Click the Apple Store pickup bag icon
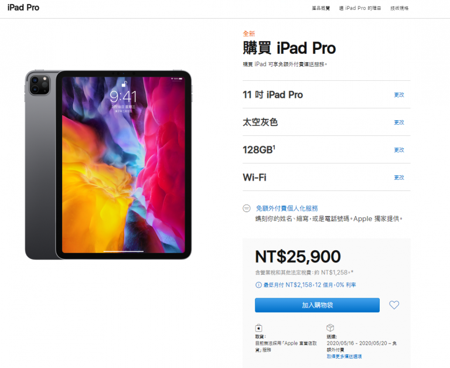 pos(258,328)
